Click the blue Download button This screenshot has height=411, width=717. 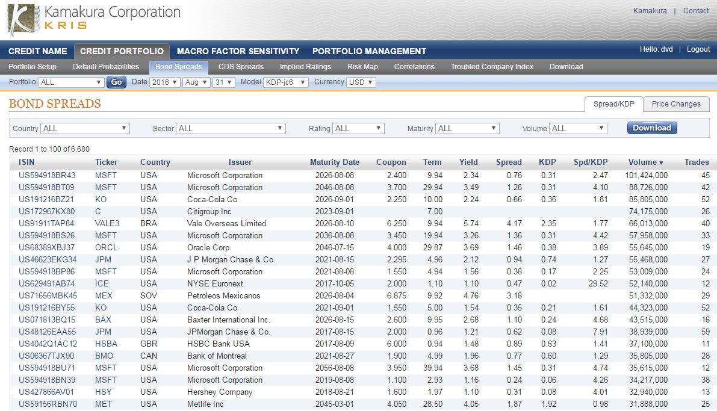[x=651, y=128]
